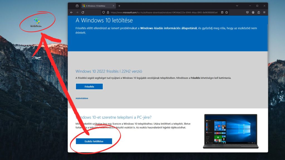Viewport: 285px width, 160px height.
Task: Open the Adatvédelem link
Action: [82, 98]
